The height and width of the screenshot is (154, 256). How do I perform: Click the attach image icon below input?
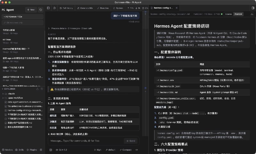[51, 150]
